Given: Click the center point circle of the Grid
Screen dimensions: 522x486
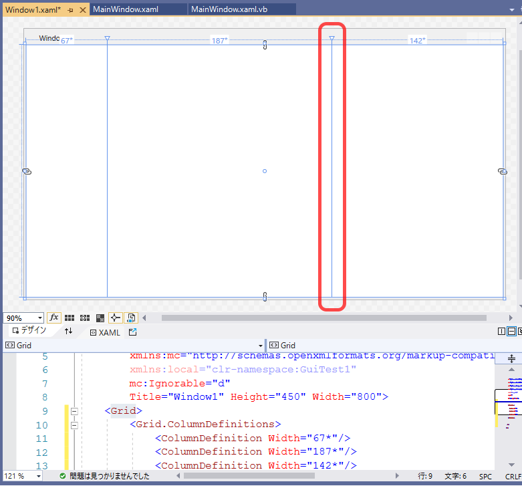Looking at the screenshot, I should [265, 171].
